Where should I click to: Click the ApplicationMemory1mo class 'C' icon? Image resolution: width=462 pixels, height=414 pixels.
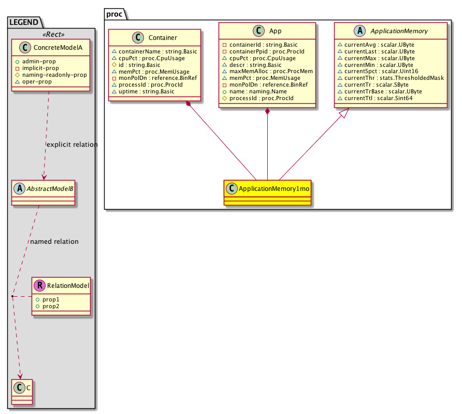click(x=232, y=188)
